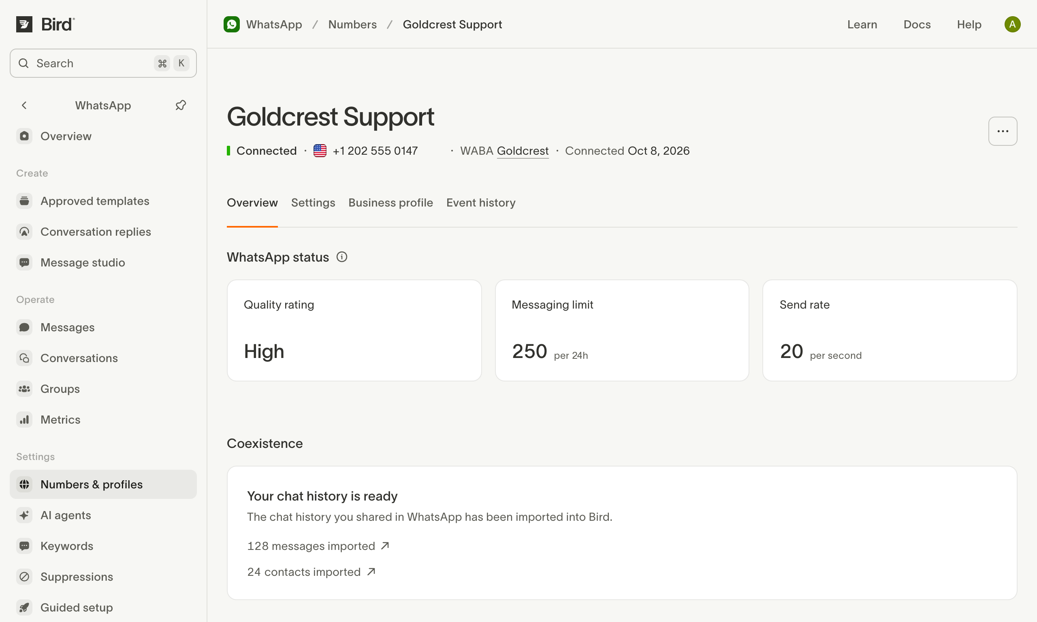The image size is (1037, 622).
Task: Open the 128 messages imported link
Action: [x=318, y=546]
